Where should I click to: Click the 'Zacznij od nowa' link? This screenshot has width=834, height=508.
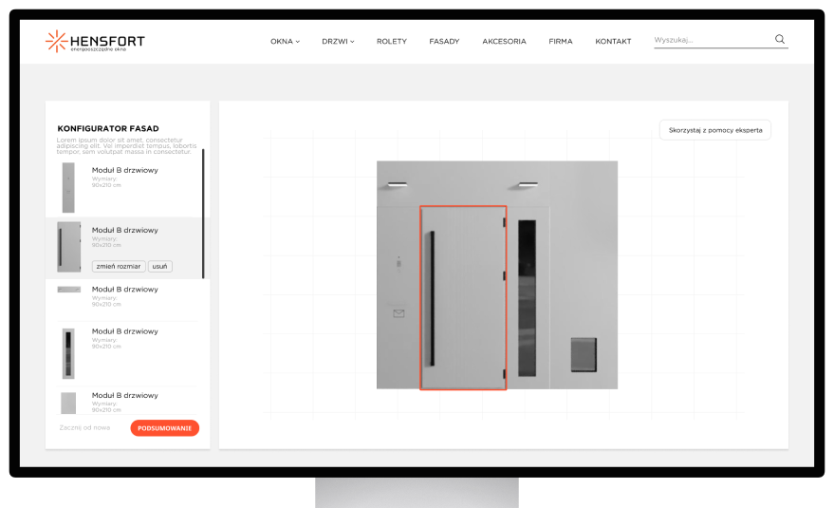(84, 428)
